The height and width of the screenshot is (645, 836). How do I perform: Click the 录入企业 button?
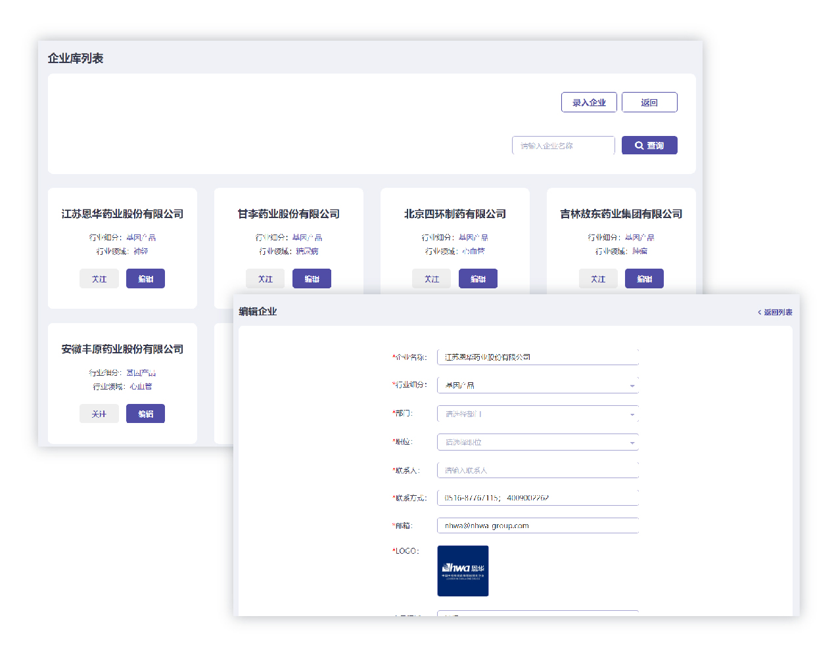[588, 102]
